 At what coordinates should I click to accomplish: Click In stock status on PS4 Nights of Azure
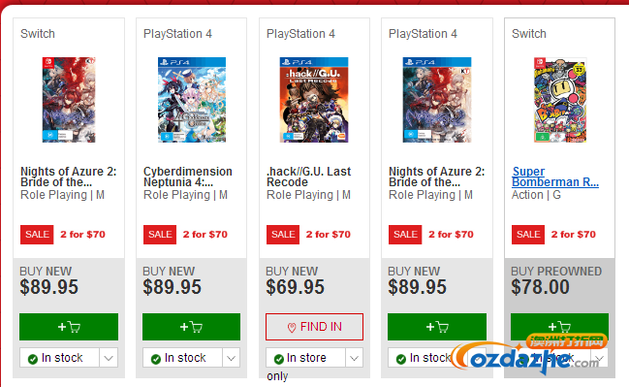point(424,358)
